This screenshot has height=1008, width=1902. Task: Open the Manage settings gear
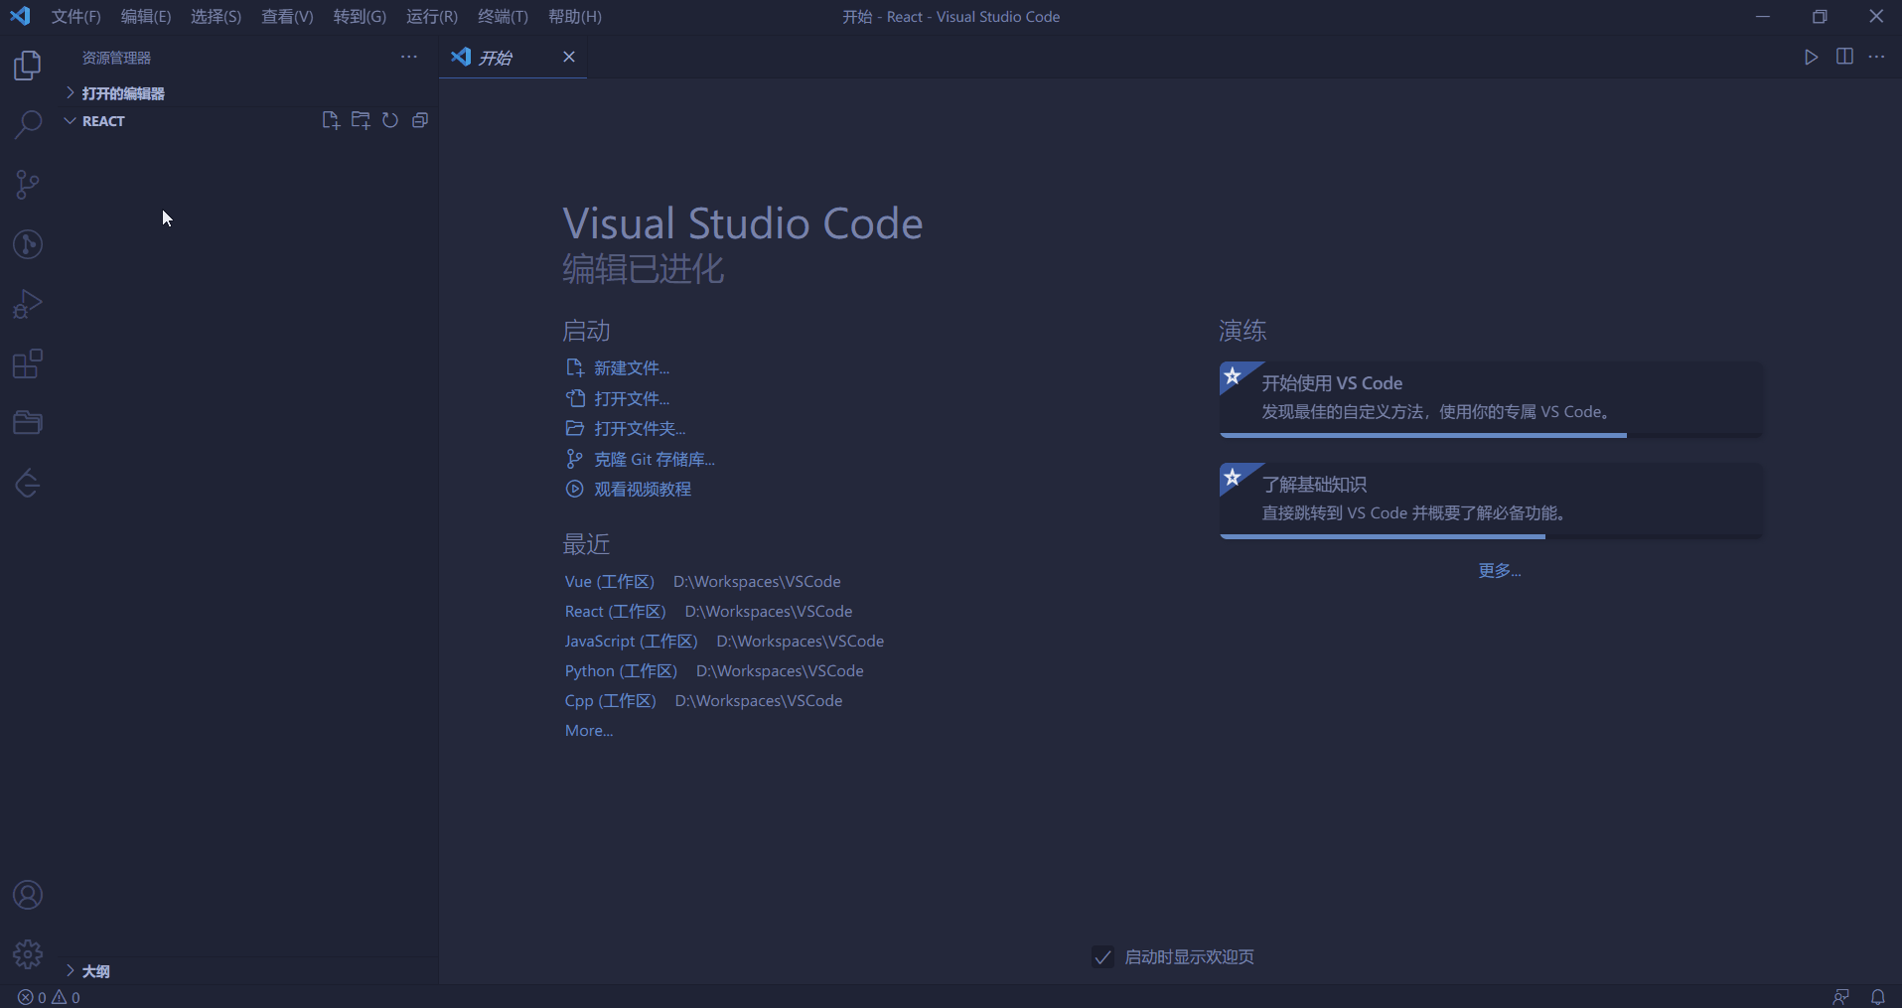click(28, 954)
